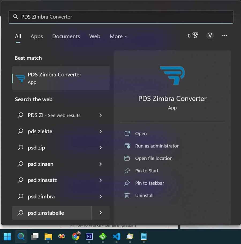Select the psd zinstabelle web suggestion
The image size is (241, 244).
click(x=51, y=213)
